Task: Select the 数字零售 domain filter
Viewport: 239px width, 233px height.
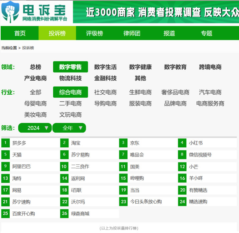Action: 70,67
